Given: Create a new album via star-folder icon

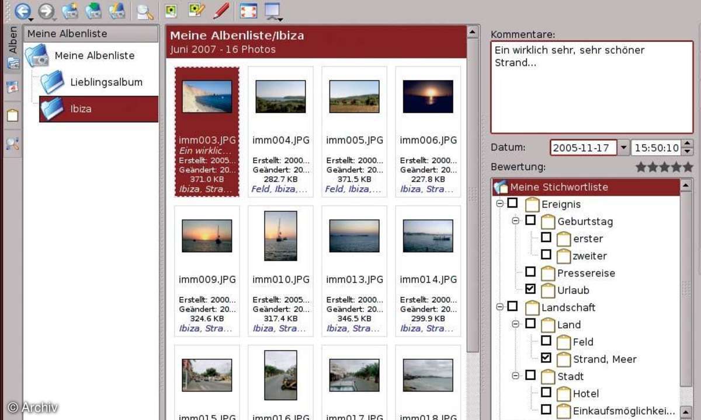Looking at the screenshot, I should [x=70, y=10].
